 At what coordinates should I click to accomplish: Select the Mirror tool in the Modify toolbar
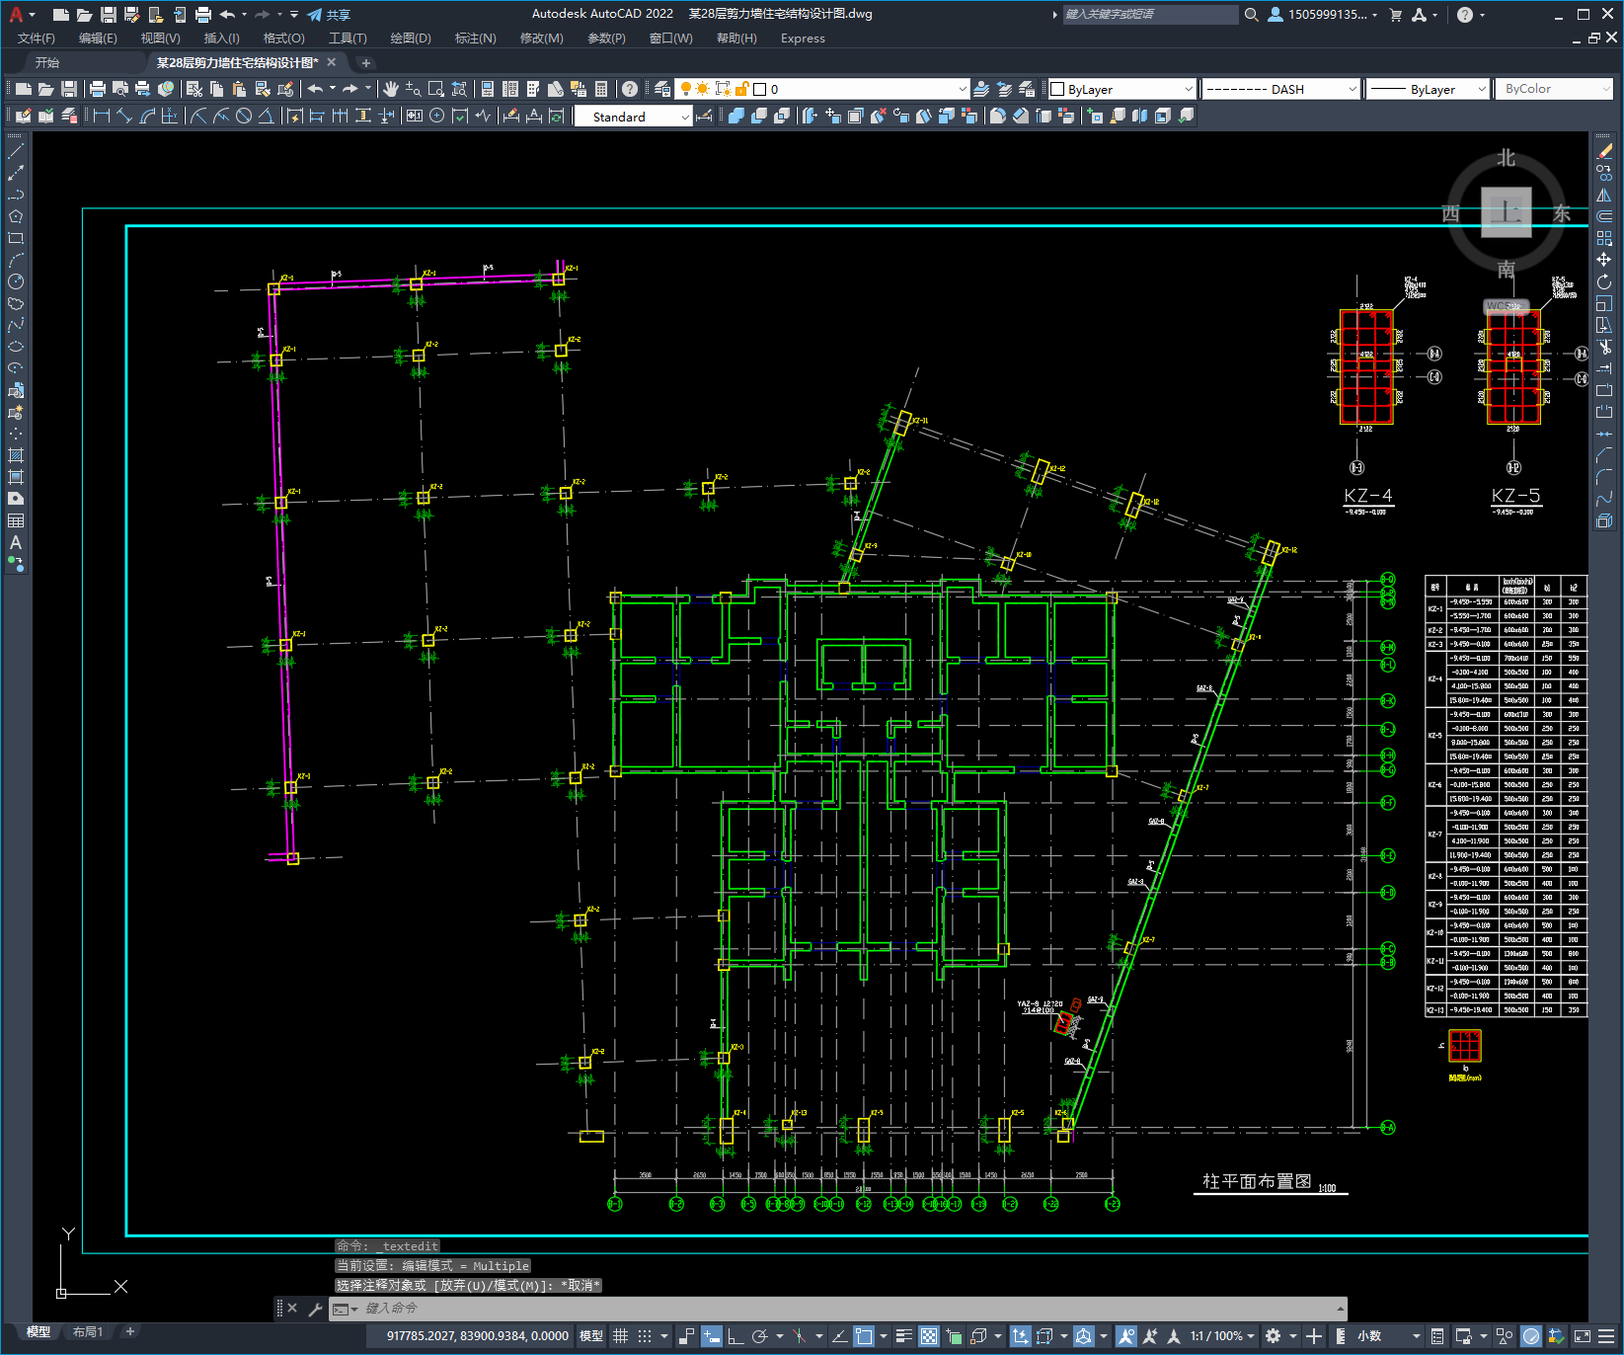[x=1604, y=195]
